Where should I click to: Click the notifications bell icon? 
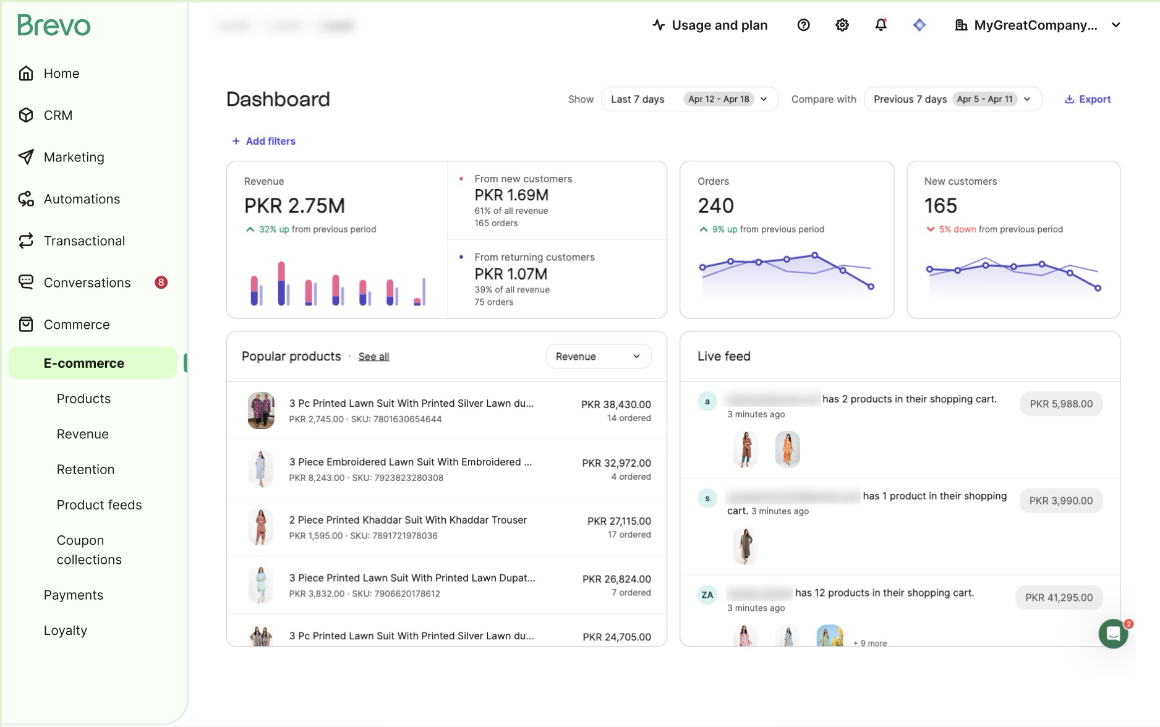tap(881, 25)
